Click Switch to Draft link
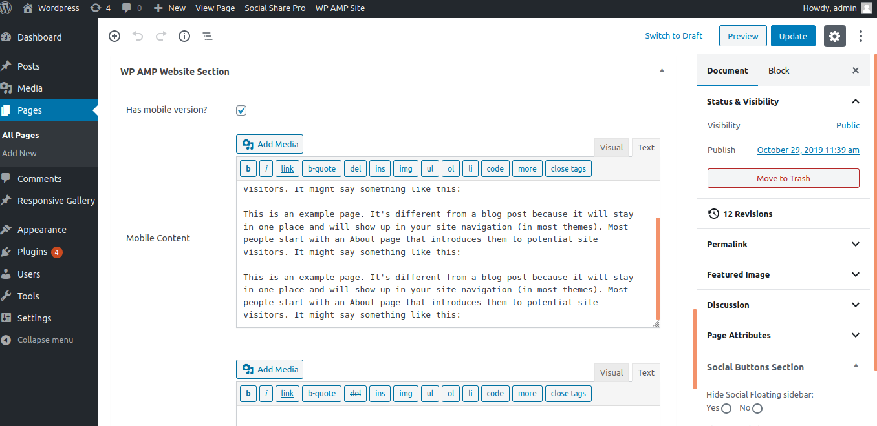This screenshot has height=426, width=877. click(x=673, y=36)
